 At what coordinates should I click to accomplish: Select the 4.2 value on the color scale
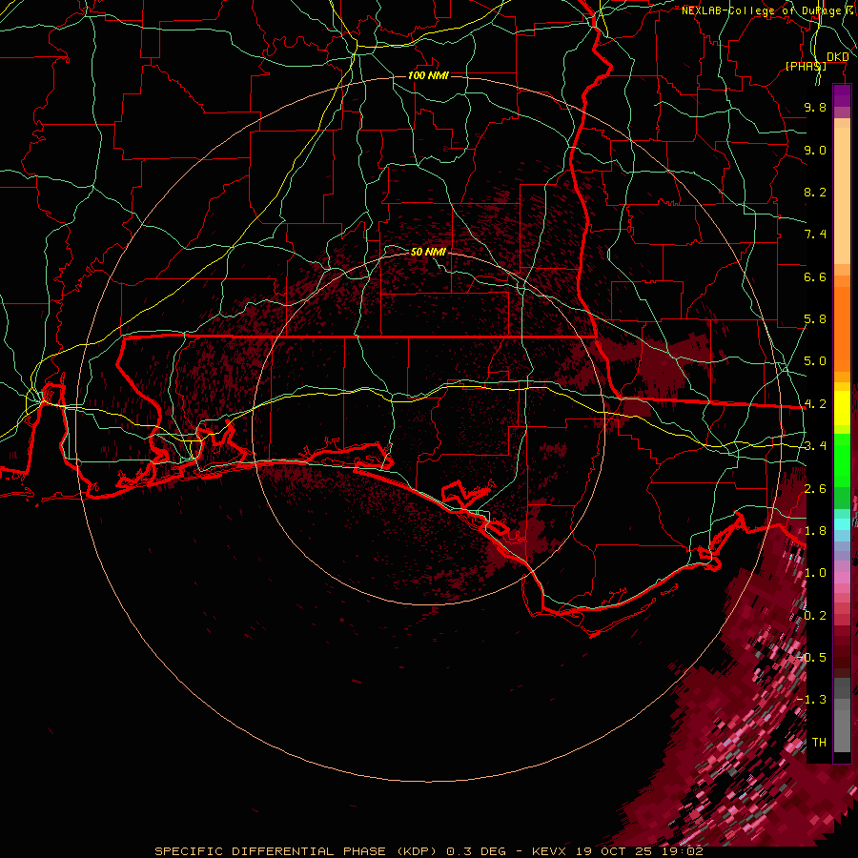815,404
